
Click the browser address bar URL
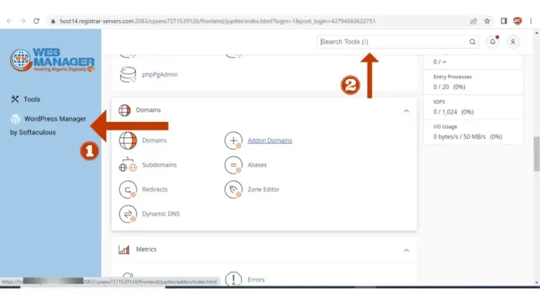click(218, 21)
